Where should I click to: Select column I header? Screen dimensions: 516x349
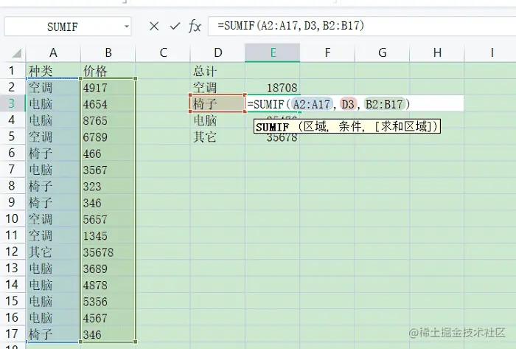point(492,52)
